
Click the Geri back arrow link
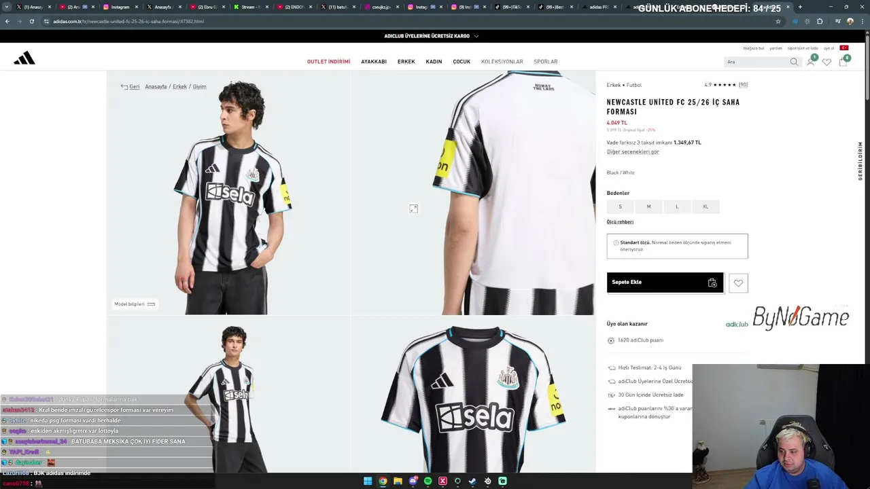coord(130,87)
